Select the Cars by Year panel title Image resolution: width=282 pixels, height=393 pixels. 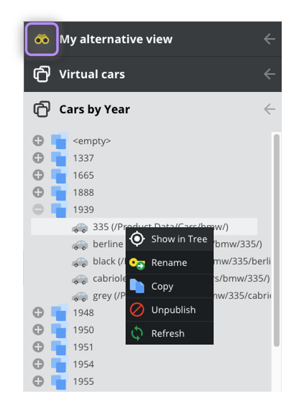tap(94, 109)
